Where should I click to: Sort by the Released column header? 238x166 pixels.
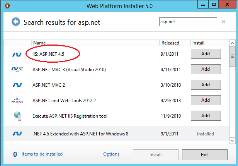(x=175, y=43)
